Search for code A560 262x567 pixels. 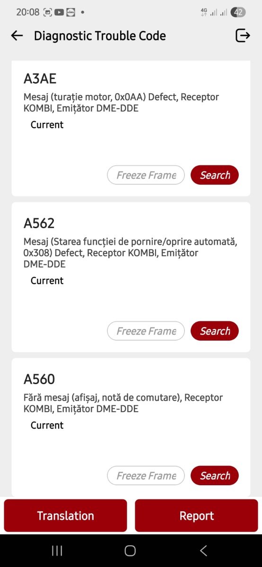click(215, 475)
